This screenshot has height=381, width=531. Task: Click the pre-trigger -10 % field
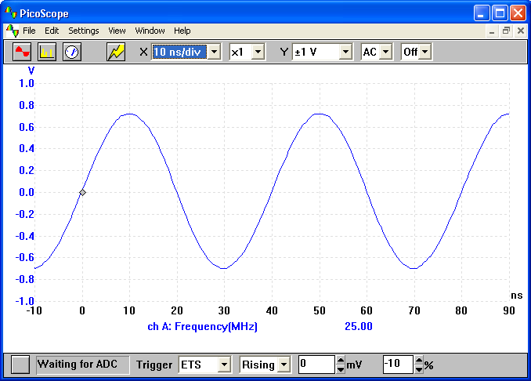(x=398, y=365)
